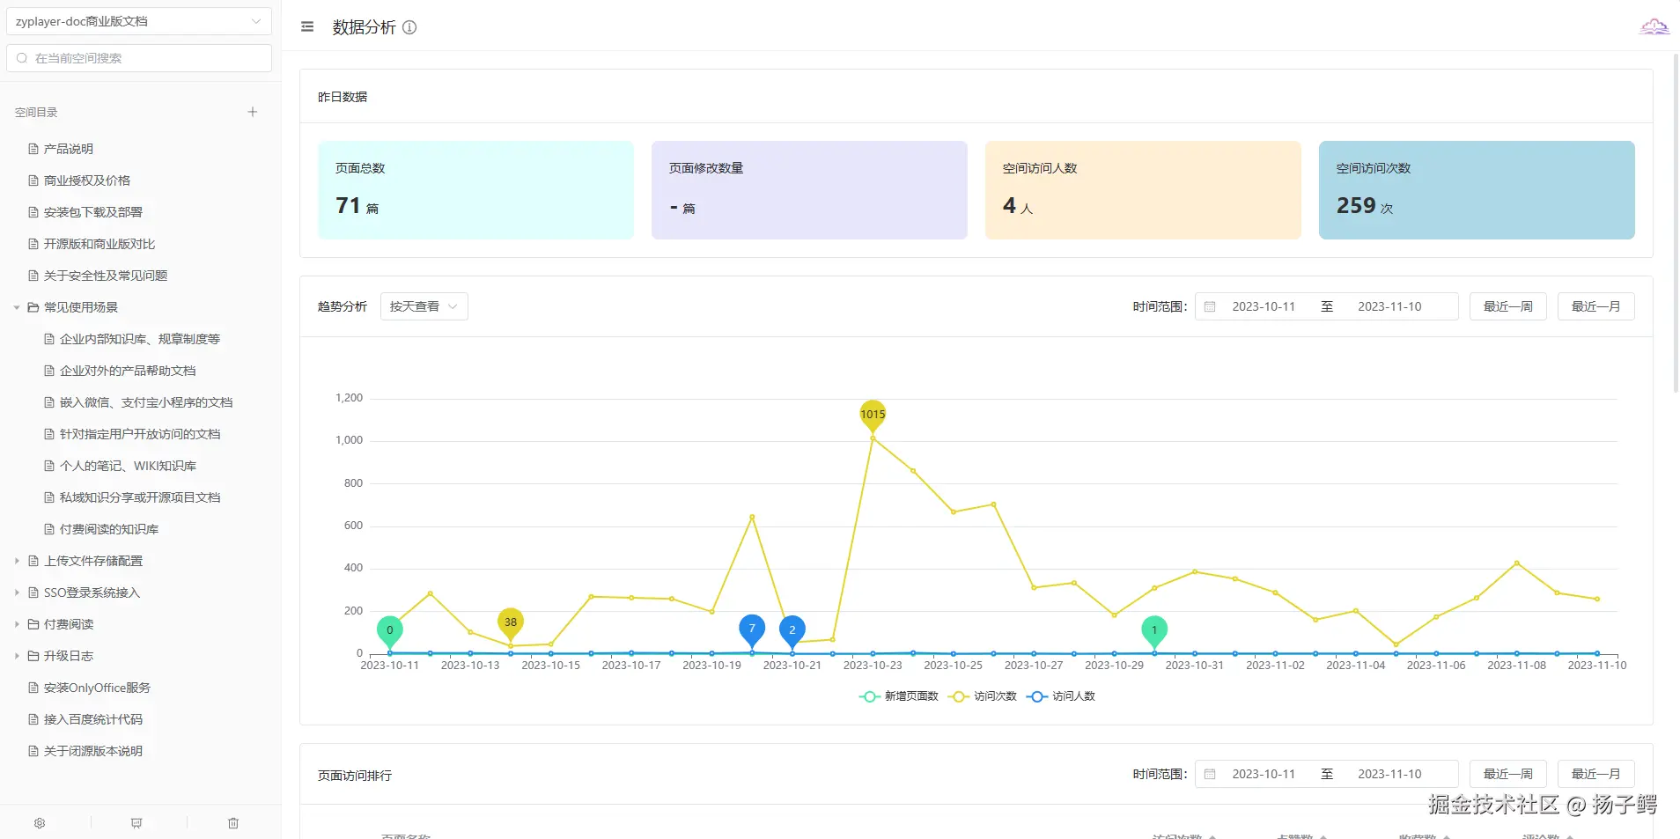Click the 页面访问排行 end date 2023-11-10

pyautogui.click(x=1389, y=774)
